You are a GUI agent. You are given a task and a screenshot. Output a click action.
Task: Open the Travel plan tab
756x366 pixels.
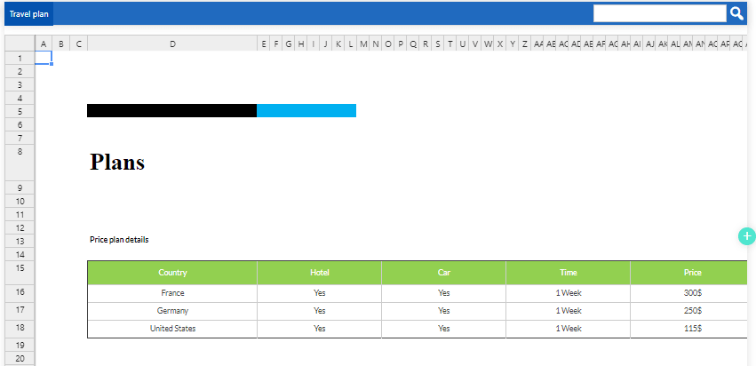click(x=27, y=13)
